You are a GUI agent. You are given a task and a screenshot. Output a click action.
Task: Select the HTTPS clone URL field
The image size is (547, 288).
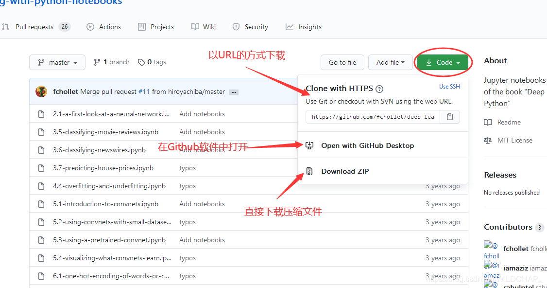[x=373, y=117]
